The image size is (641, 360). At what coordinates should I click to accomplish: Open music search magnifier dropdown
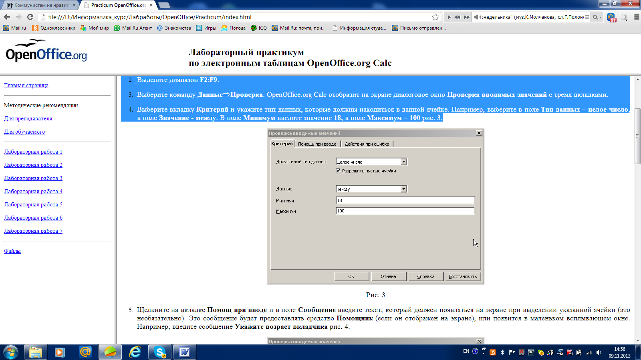coord(597,17)
